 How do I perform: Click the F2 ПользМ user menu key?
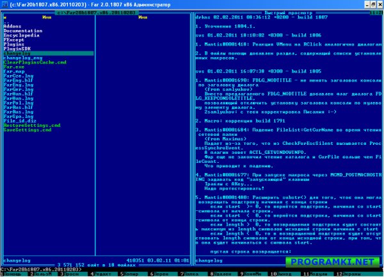click(x=42, y=274)
